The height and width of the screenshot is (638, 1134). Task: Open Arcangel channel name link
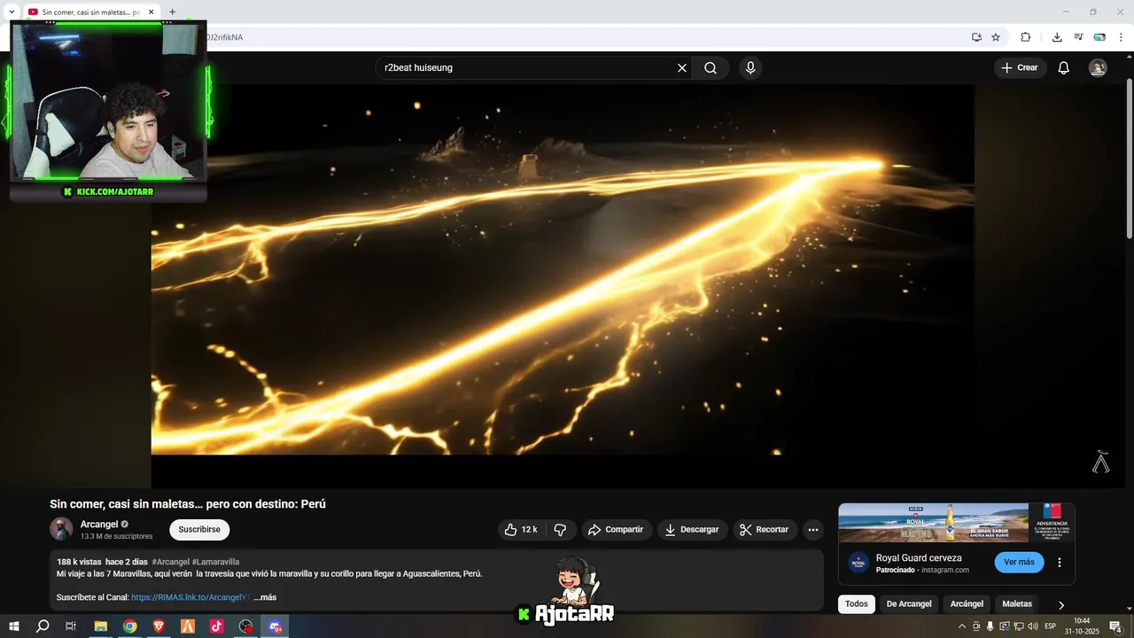(99, 525)
